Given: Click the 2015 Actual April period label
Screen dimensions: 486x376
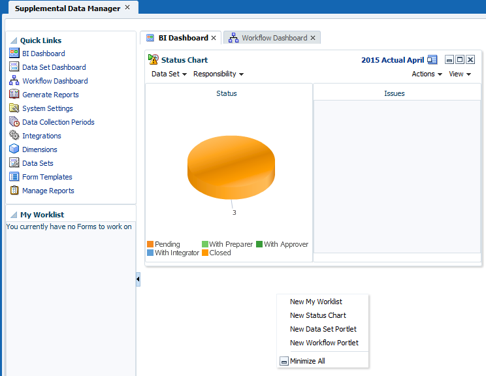Looking at the screenshot, I should pos(393,60).
